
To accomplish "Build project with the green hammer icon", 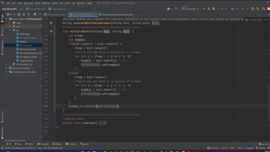I will (176, 8).
